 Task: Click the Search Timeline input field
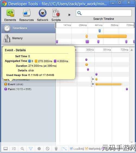[104, 13]
